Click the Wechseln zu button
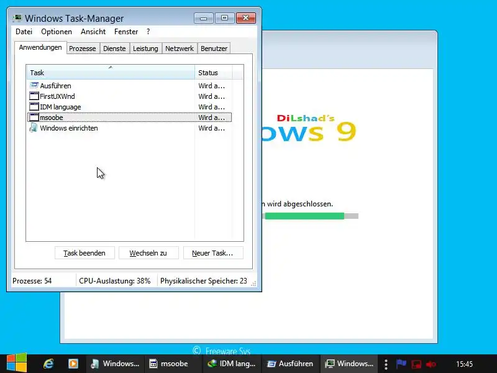Screen dimensions: 497x373 148,253
